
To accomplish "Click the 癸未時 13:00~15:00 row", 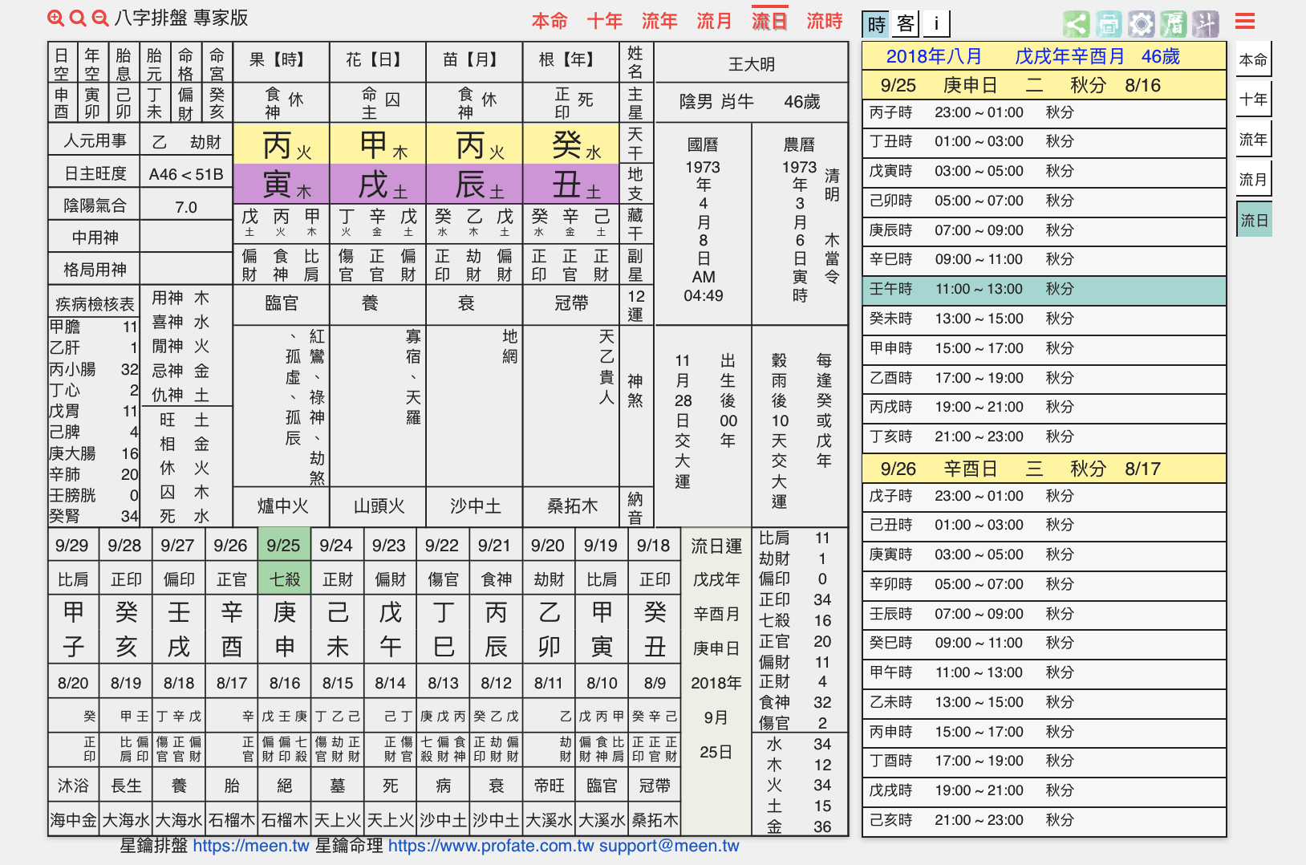I will coord(1044,319).
